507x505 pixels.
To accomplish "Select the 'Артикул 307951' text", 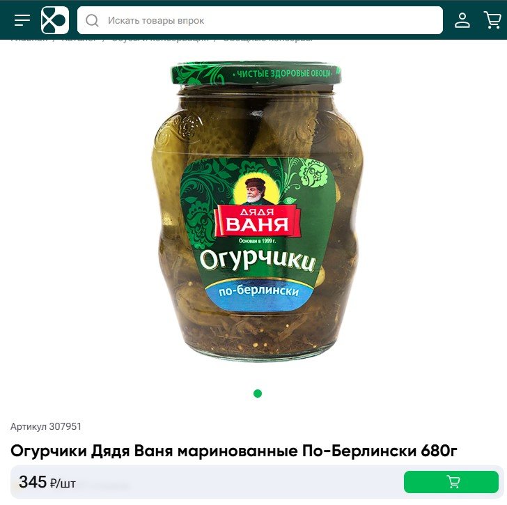I will coord(45,426).
